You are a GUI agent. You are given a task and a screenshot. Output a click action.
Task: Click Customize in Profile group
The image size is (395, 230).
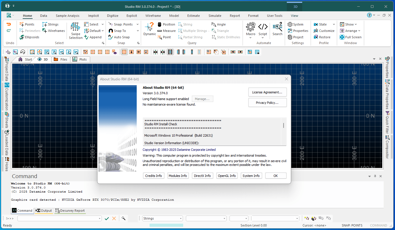pyautogui.click(x=324, y=31)
